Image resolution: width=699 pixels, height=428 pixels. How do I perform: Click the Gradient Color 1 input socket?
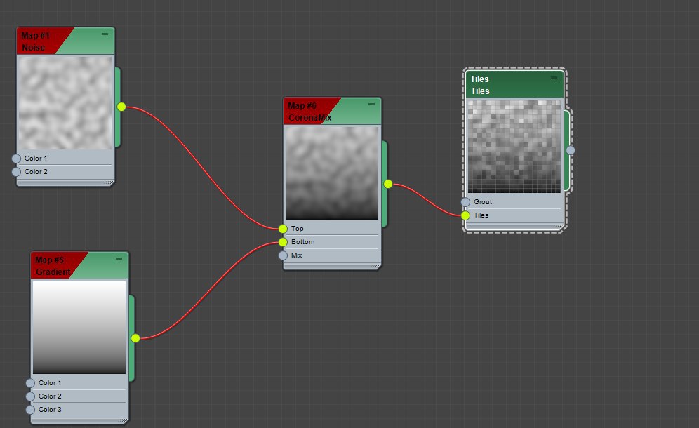pos(30,383)
